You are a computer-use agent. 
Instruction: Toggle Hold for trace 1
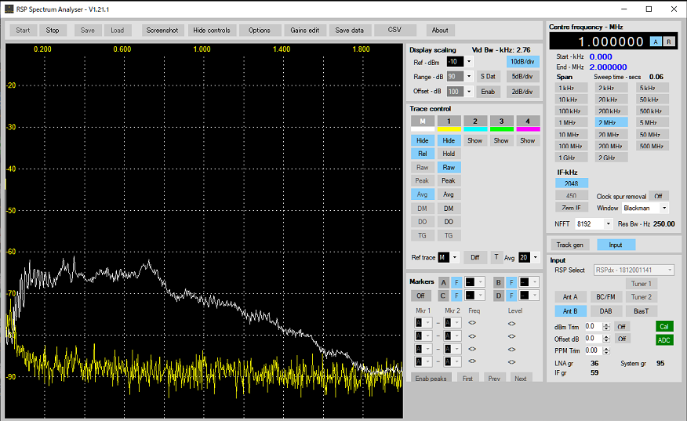pyautogui.click(x=449, y=154)
